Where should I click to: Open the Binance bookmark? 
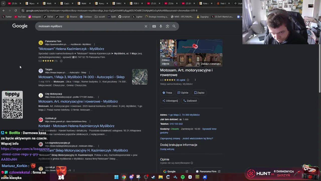[72, 17]
